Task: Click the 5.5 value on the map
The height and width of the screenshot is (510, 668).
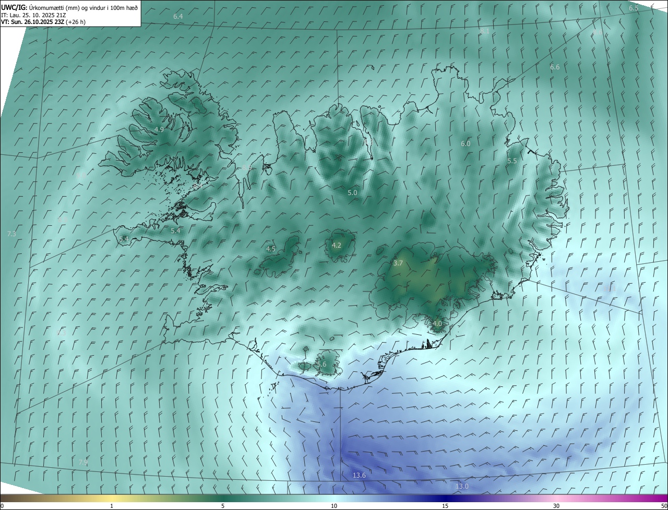Action: (512, 161)
